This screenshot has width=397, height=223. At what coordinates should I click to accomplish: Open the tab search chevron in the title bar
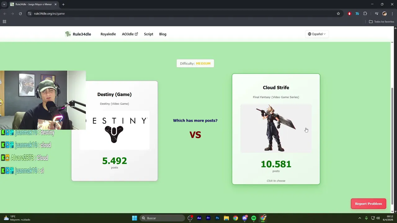point(4,4)
